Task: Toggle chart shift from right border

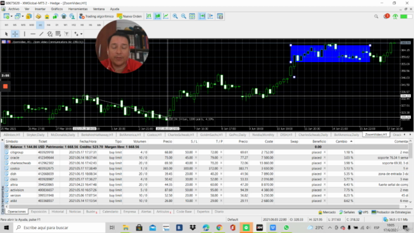Action: pos(210,16)
